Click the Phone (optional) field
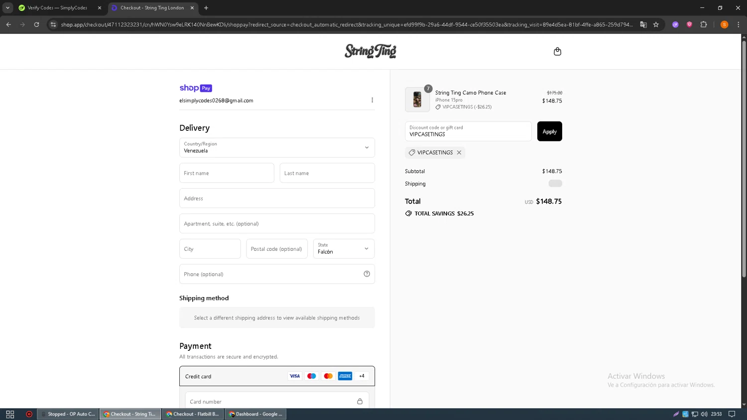This screenshot has width=747, height=420. (x=277, y=274)
